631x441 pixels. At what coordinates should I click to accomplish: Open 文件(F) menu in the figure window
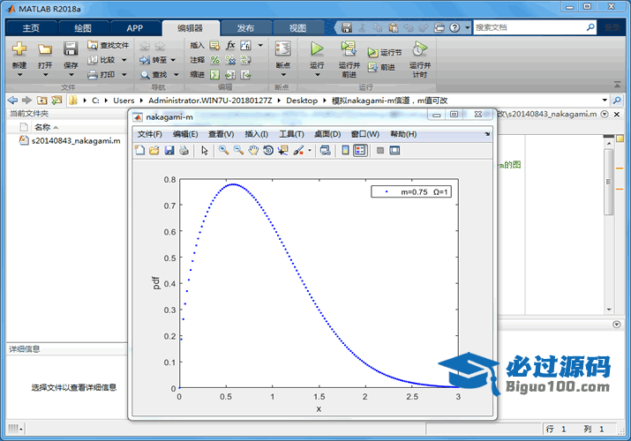150,134
